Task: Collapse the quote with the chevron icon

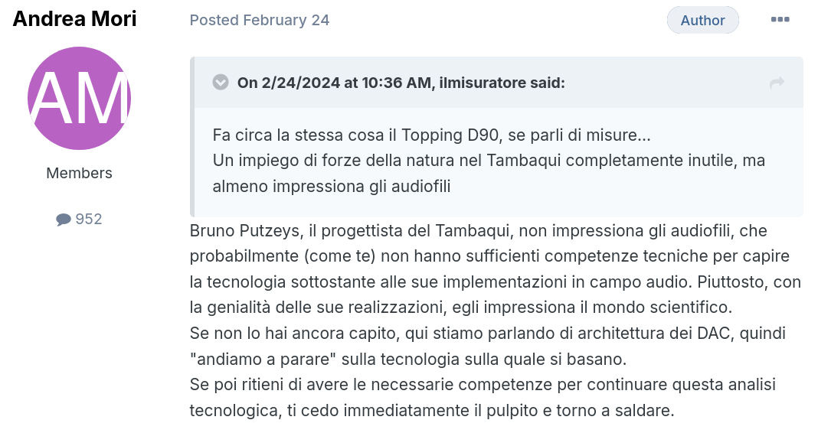Action: (x=221, y=83)
